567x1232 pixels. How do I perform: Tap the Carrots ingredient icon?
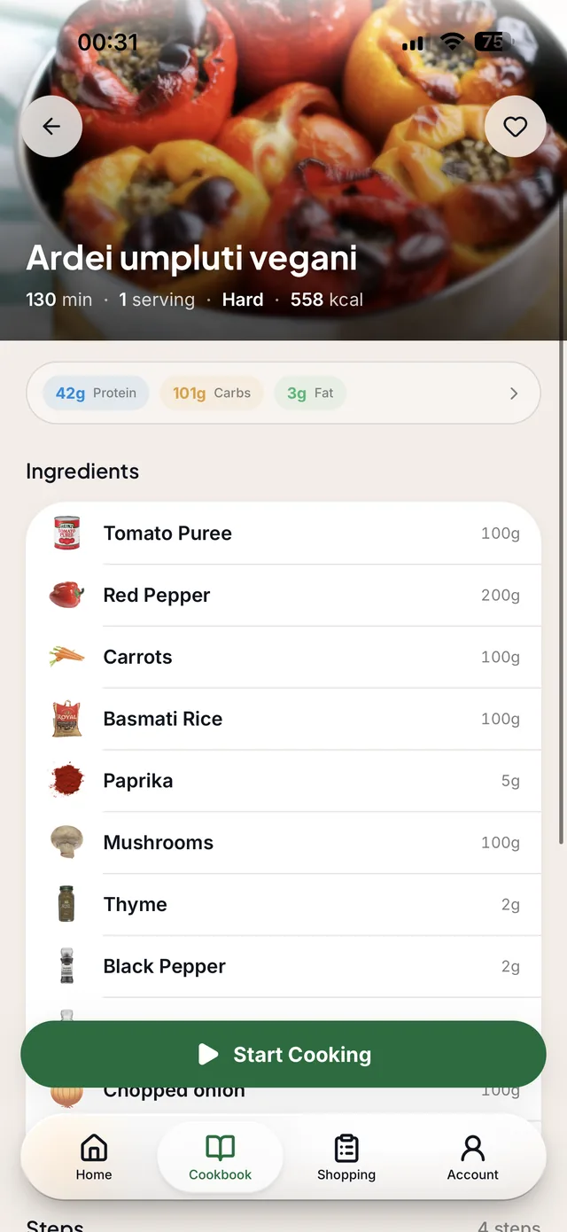66,657
